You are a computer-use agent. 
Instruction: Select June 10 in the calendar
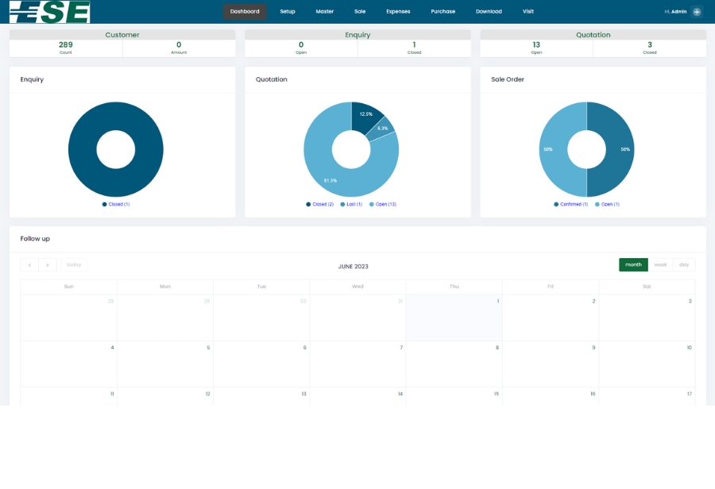click(647, 364)
